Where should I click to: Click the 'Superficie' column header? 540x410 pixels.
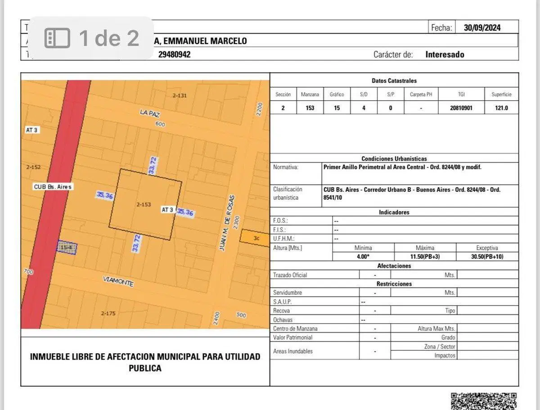[x=501, y=95]
